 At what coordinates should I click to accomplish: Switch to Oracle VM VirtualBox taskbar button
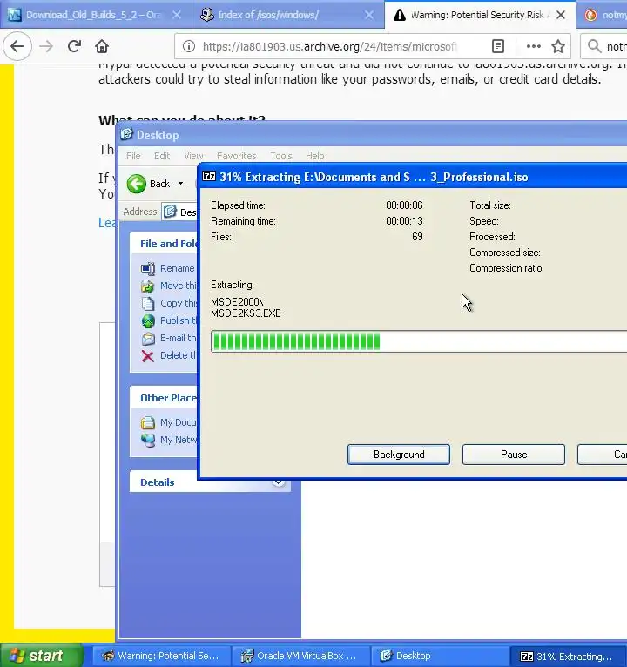pos(300,656)
